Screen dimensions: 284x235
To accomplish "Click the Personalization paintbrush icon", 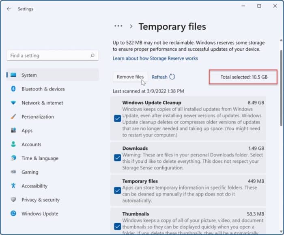I will (x=13, y=116).
